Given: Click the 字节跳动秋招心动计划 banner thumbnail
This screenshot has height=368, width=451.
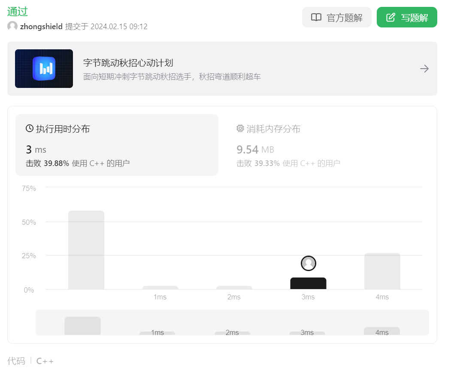Looking at the screenshot, I should pyautogui.click(x=44, y=69).
